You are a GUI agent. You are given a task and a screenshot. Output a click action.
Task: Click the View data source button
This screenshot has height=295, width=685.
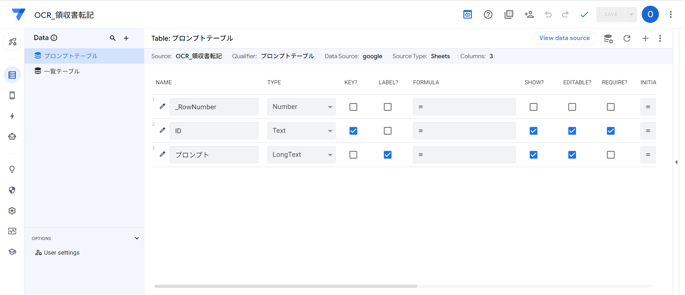(564, 38)
